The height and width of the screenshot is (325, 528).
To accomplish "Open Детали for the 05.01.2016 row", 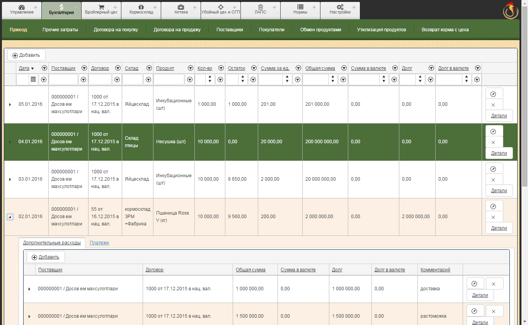I will 499,115.
